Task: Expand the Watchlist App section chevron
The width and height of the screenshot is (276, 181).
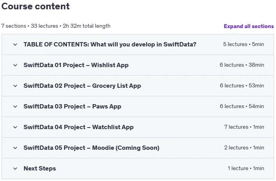Action: tap(15, 127)
